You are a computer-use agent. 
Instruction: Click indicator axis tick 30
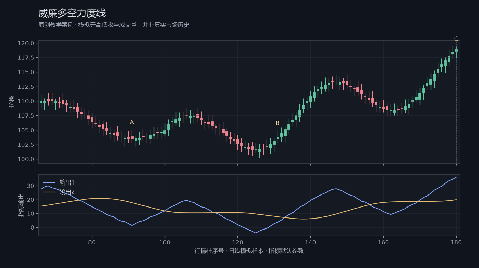click(x=31, y=186)
